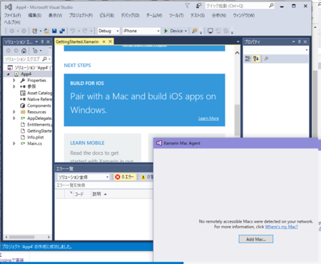Select the ソリューション 'App4' root node
This screenshot has height=264, width=321.
30,68
